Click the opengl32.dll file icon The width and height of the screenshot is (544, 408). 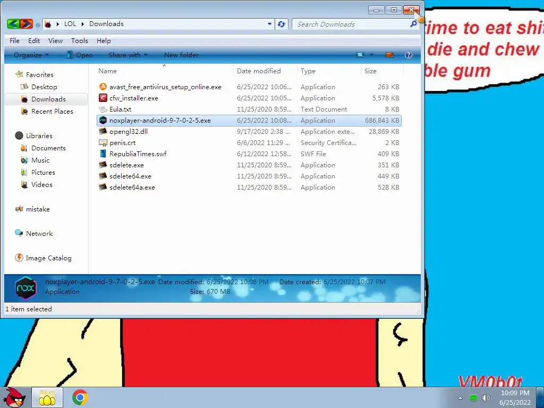pyautogui.click(x=103, y=132)
